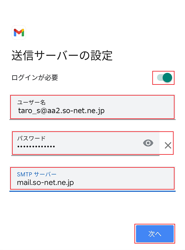Toggle the ログインが必要 switch off
The width and height of the screenshot is (185, 250).
pyautogui.click(x=164, y=78)
